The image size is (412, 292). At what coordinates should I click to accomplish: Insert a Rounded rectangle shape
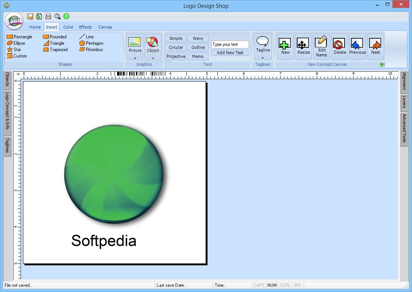pyautogui.click(x=55, y=37)
